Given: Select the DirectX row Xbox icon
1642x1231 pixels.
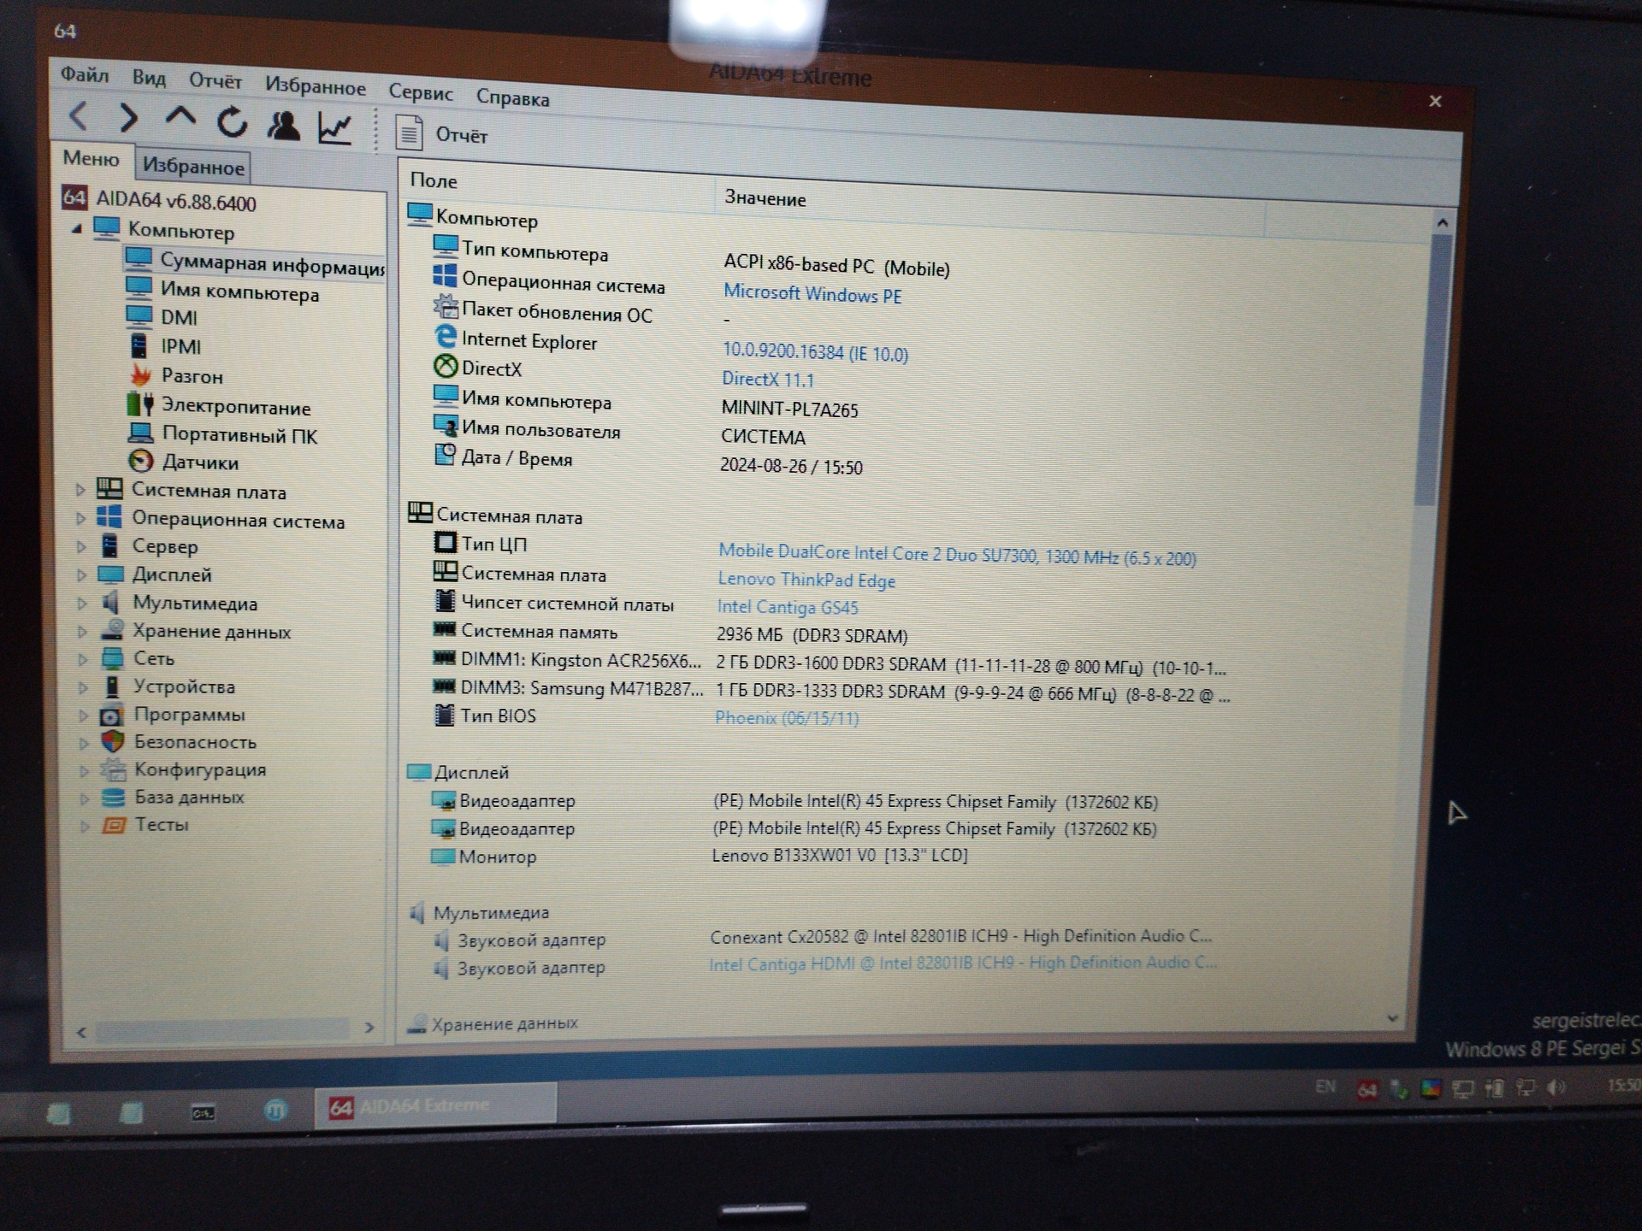Looking at the screenshot, I should (x=446, y=367).
